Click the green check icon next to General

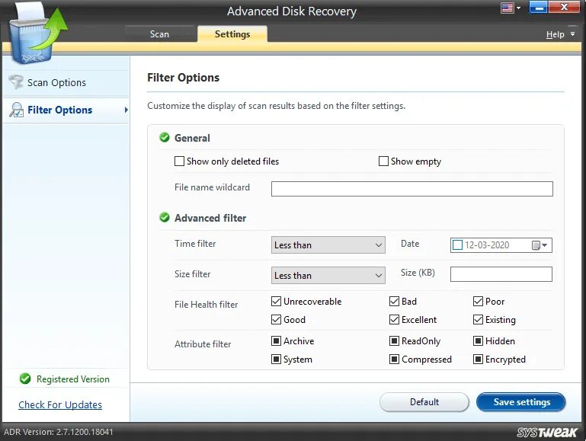165,137
